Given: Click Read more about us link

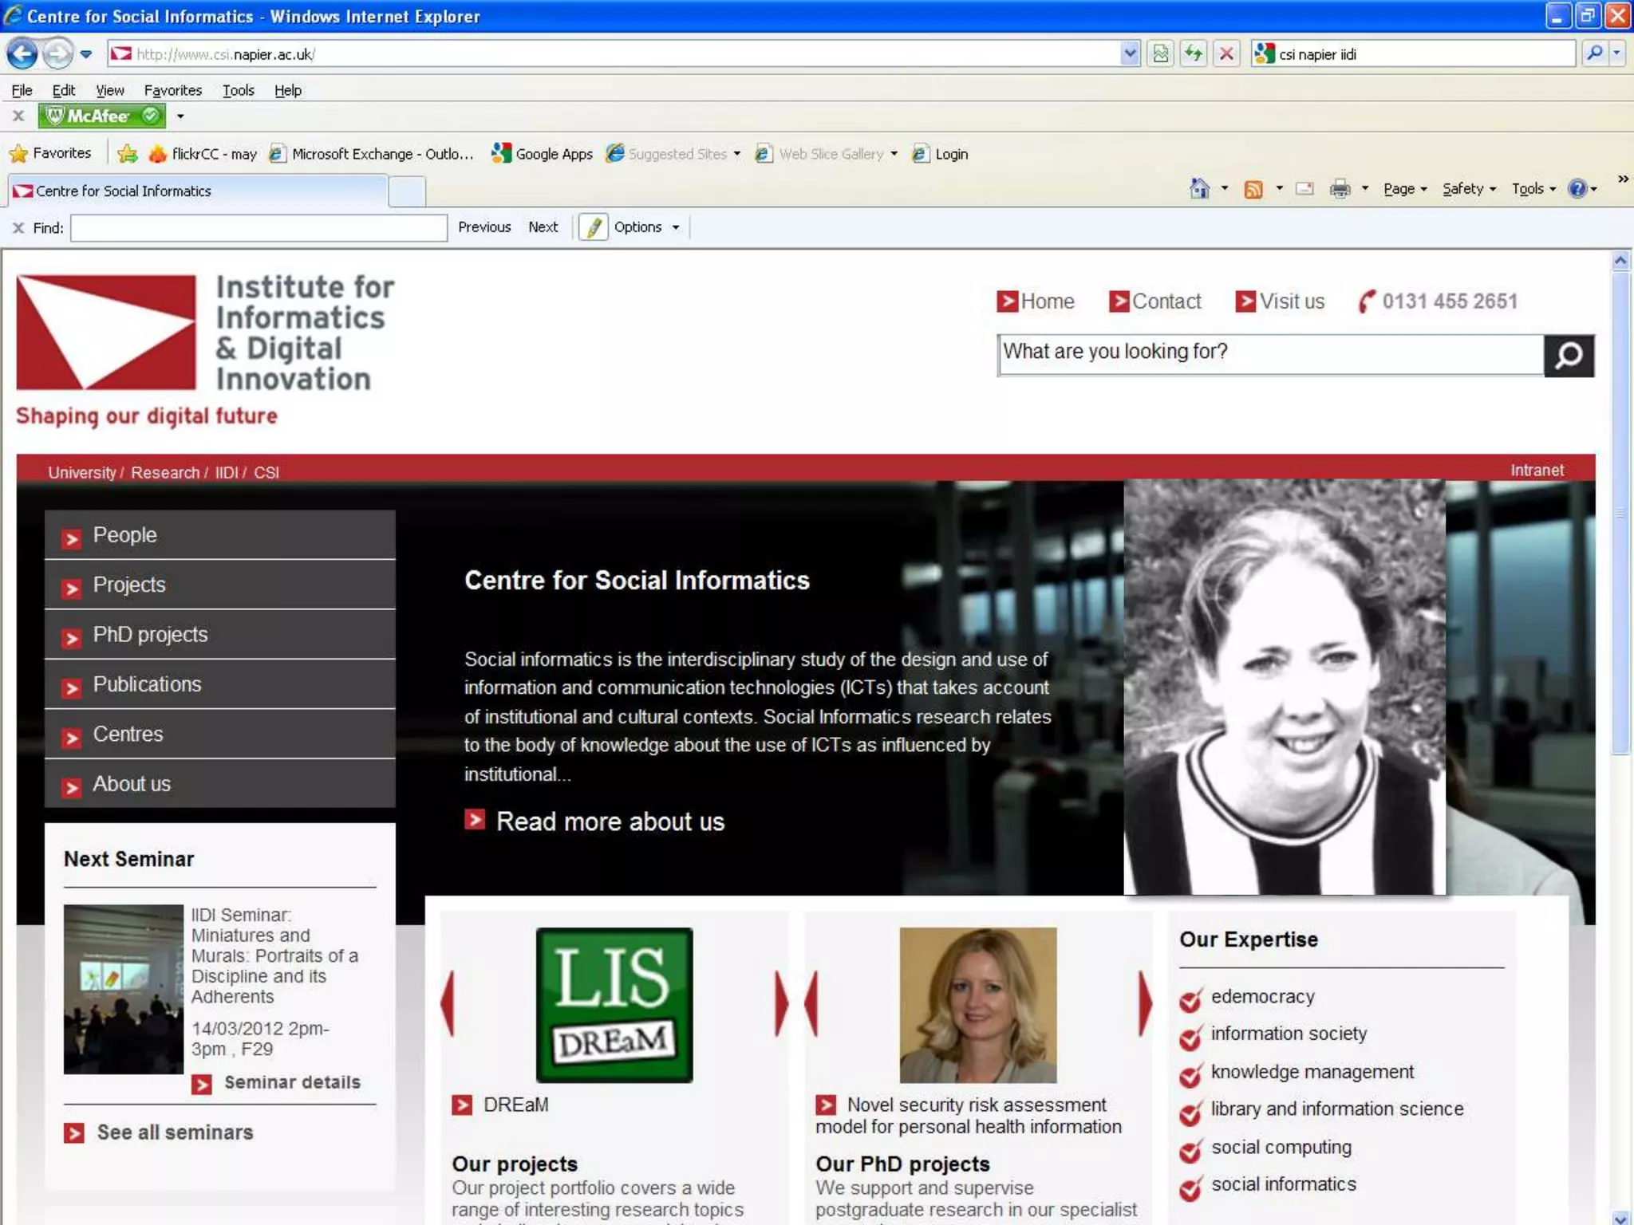Looking at the screenshot, I should click(x=610, y=821).
